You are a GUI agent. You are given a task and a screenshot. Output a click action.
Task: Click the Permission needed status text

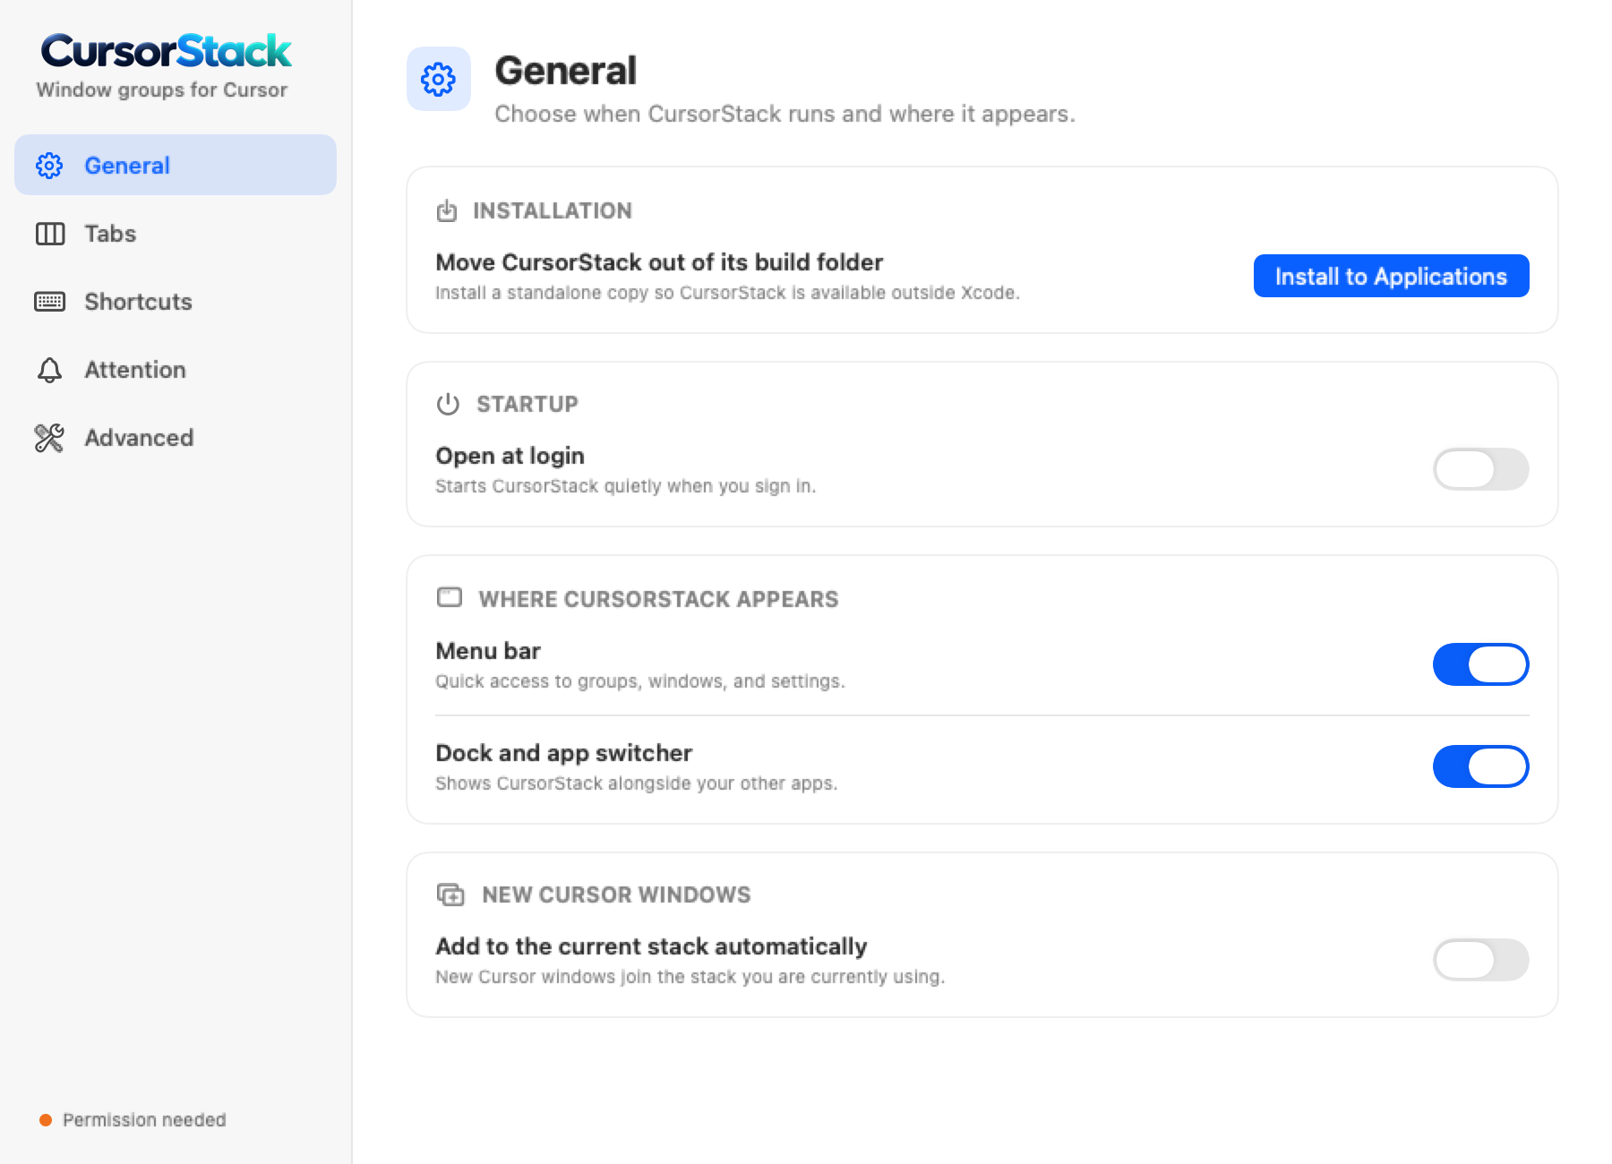[144, 1120]
